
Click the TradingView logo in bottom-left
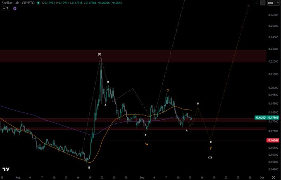coord(6,169)
